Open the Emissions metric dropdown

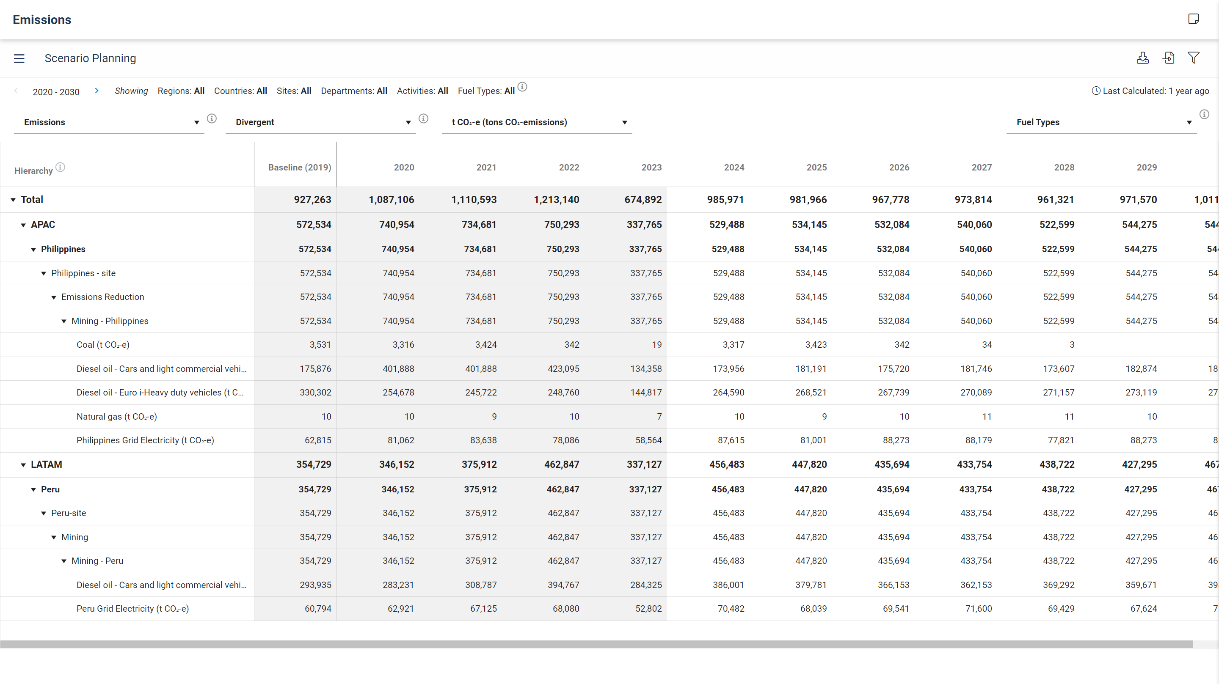click(x=196, y=123)
